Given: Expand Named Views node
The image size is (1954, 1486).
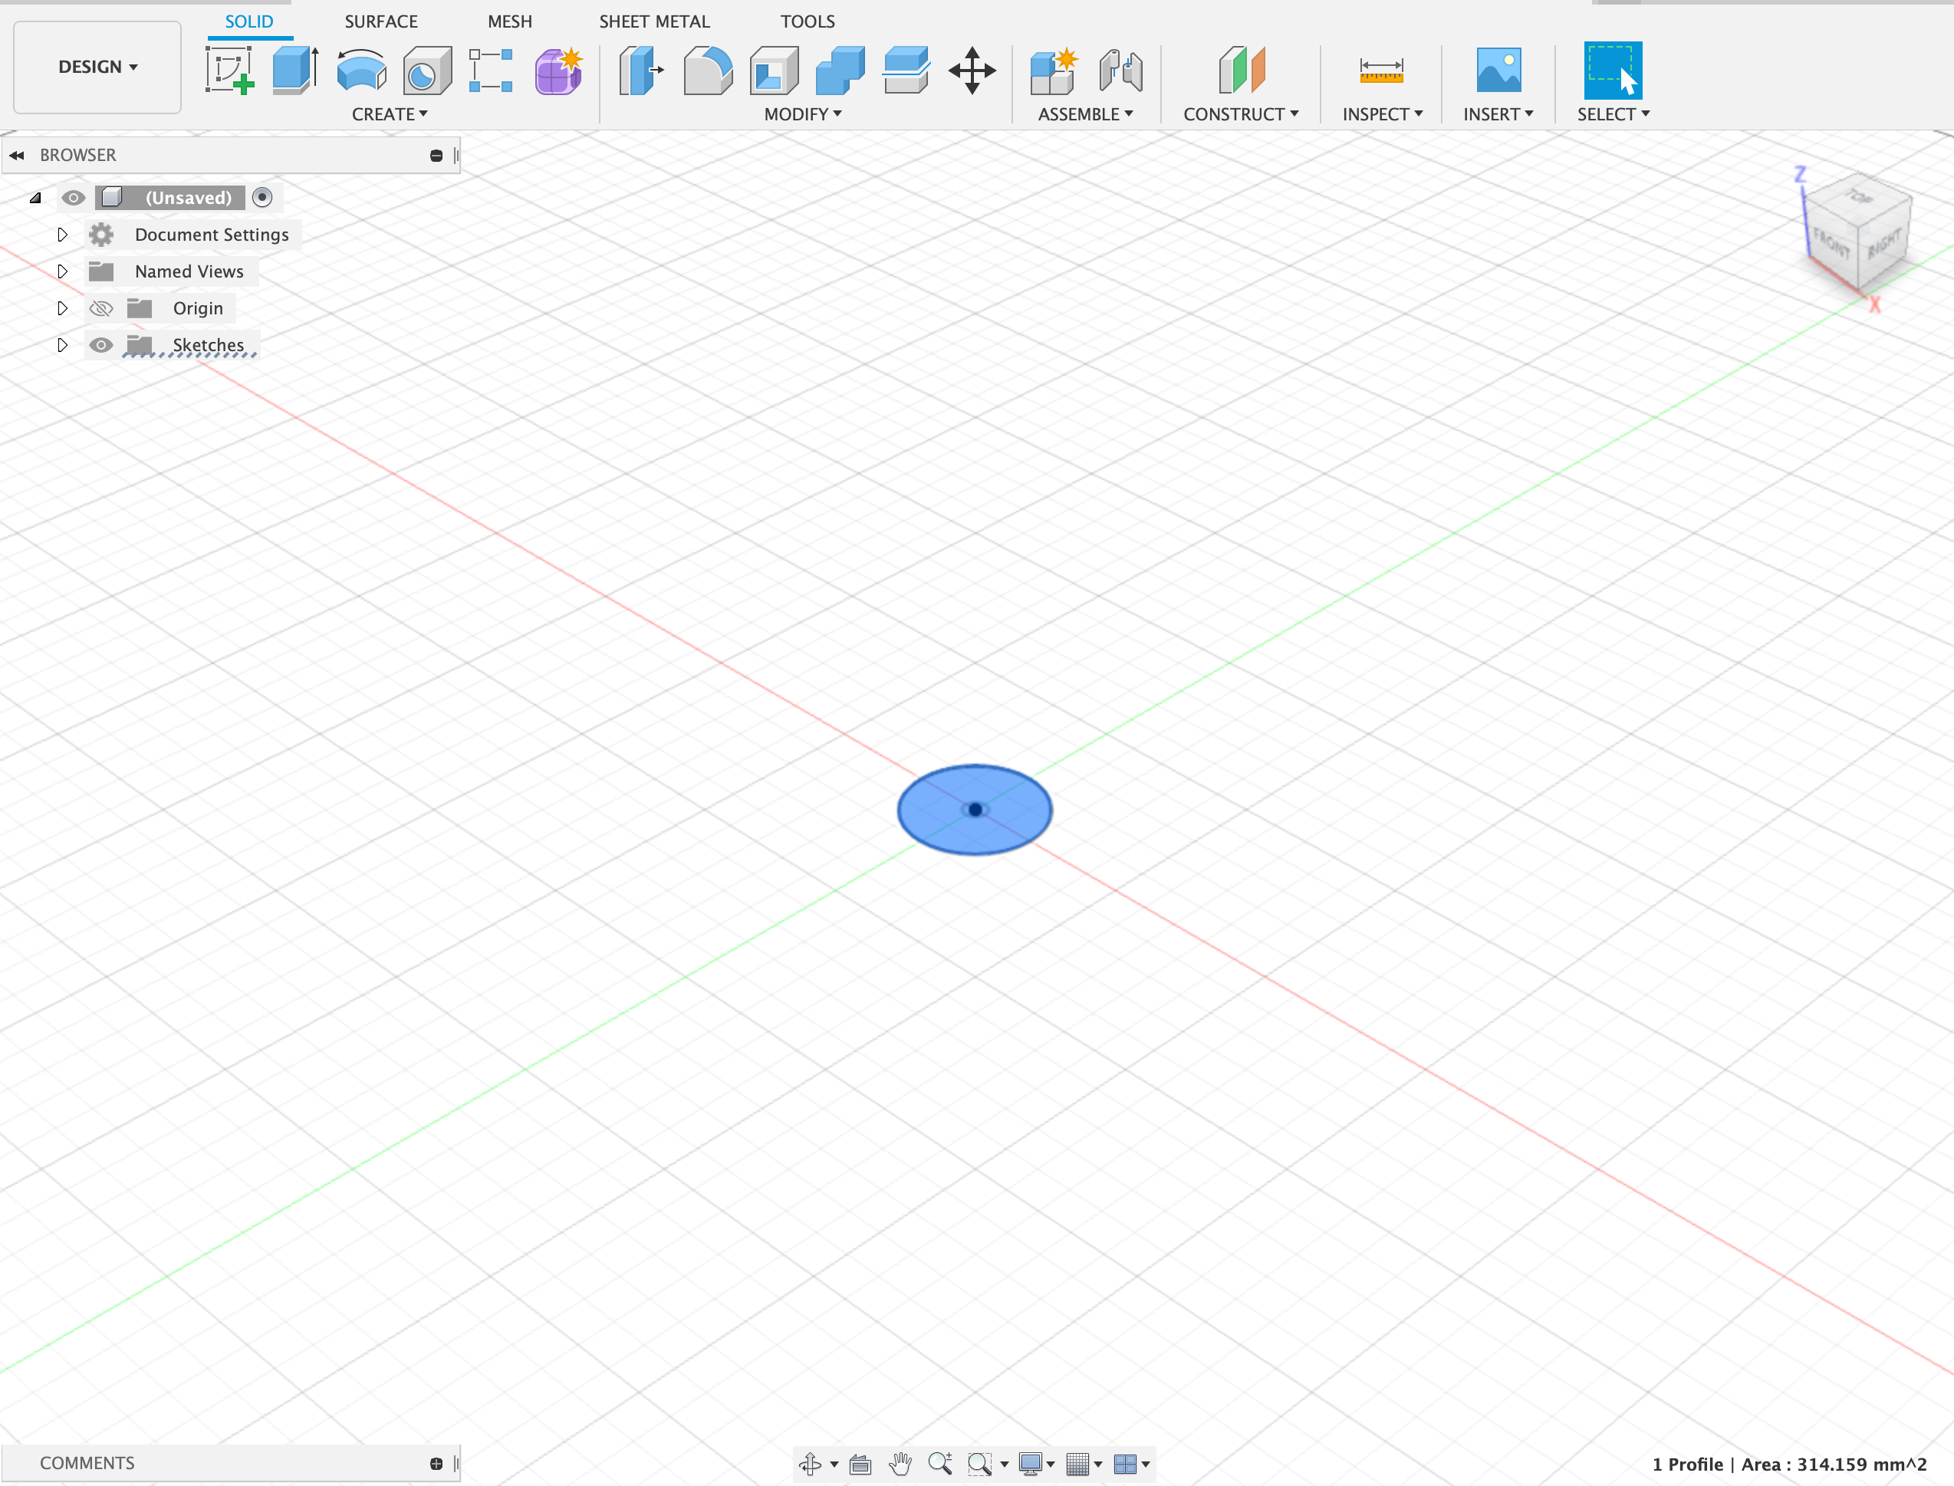Looking at the screenshot, I should [62, 271].
